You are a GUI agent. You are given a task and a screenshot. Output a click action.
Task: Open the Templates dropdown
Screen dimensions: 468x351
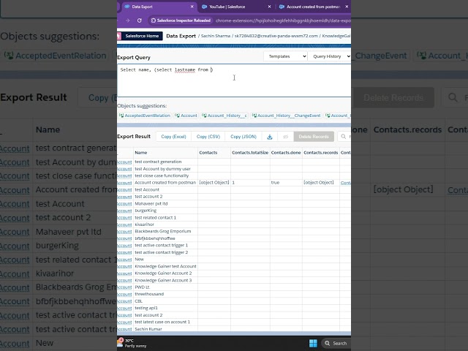pyautogui.click(x=285, y=56)
